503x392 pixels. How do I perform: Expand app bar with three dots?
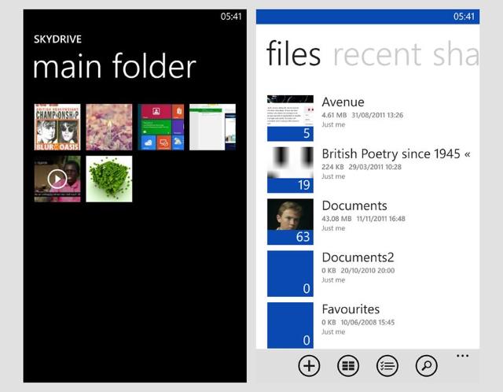463,356
